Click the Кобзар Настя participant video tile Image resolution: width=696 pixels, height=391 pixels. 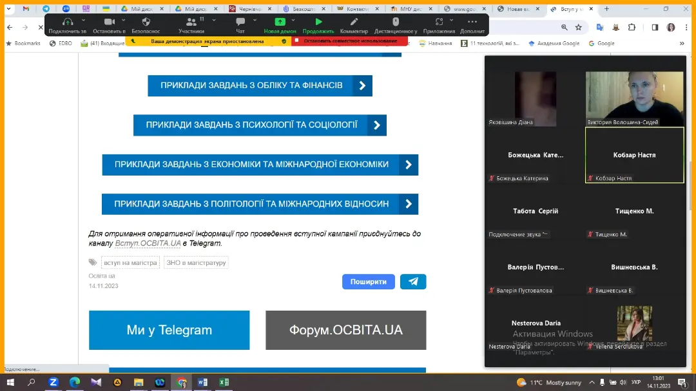click(634, 155)
